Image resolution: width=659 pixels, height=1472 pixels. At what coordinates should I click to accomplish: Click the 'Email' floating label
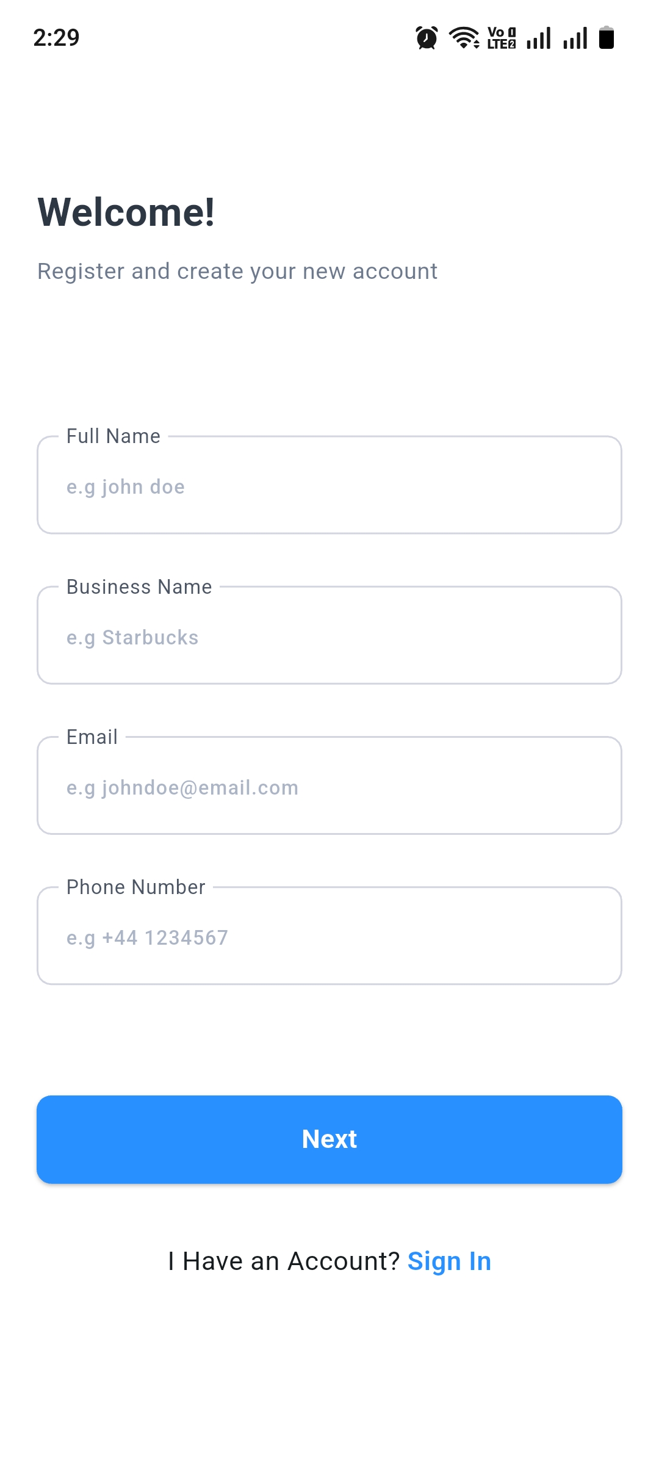click(92, 737)
